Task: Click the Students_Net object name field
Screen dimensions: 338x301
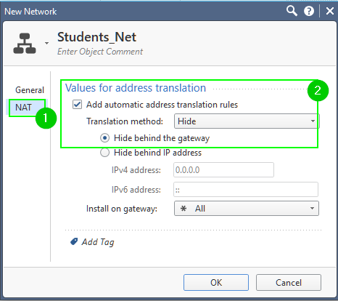Action: pos(96,37)
